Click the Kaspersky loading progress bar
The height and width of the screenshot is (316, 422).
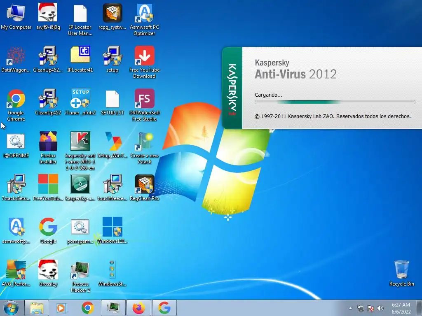(335, 102)
